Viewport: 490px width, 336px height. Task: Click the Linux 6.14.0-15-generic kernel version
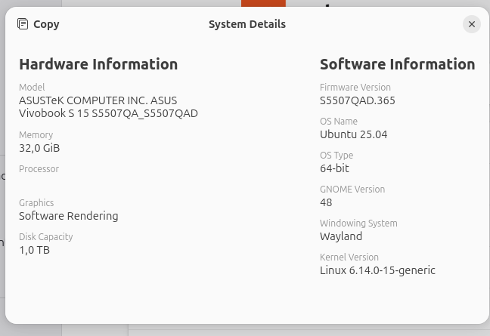click(x=377, y=270)
